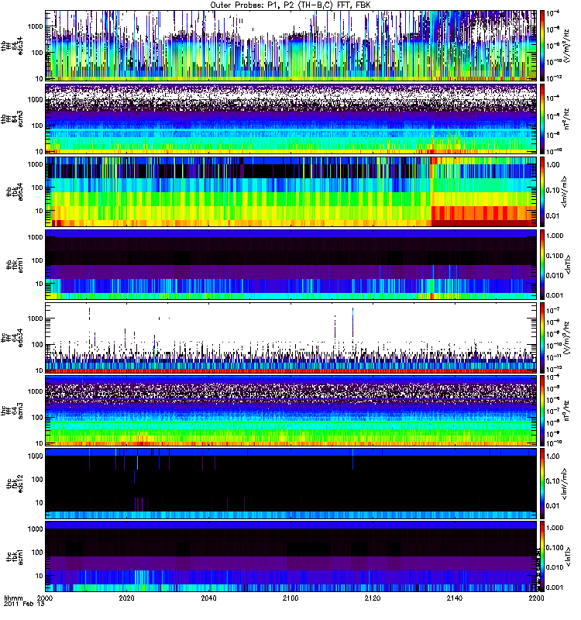Select the thb fbk scm1 filter bank panel
This screenshot has width=581, height=620.
[290, 264]
